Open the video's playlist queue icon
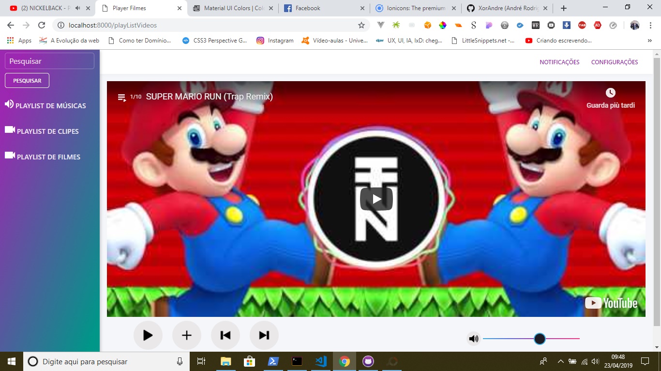Viewport: 661px width, 371px height. [x=122, y=97]
